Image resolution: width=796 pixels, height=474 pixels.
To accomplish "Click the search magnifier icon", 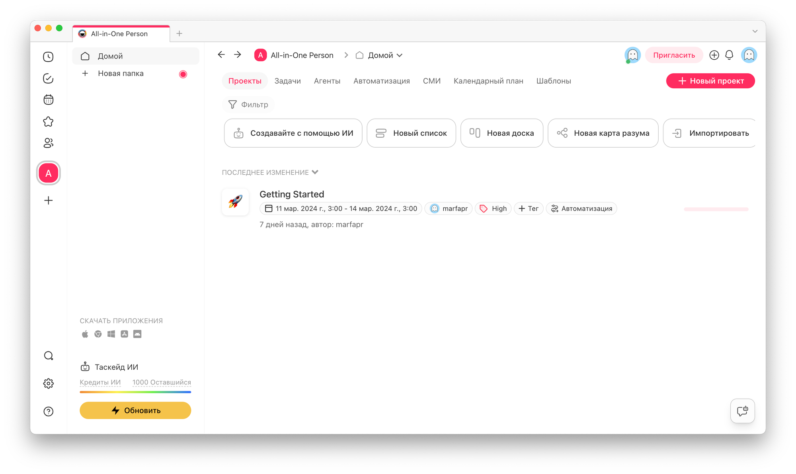I will [x=48, y=356].
